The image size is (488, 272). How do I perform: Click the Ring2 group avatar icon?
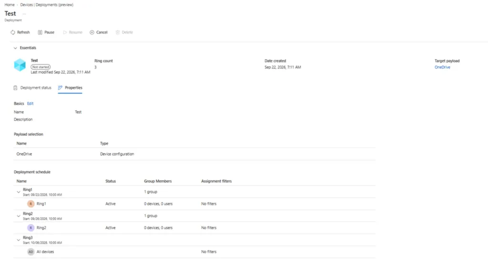tap(31, 228)
